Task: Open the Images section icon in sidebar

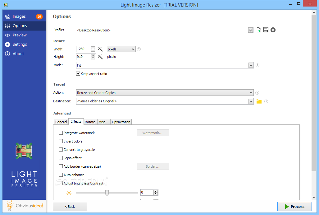Action: coord(7,16)
